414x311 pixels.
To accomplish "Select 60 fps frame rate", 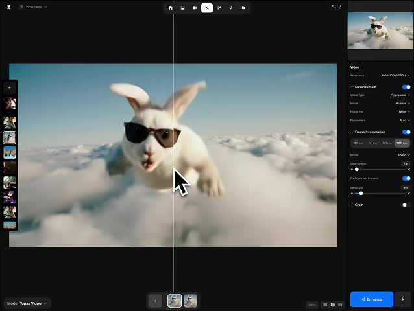I will (372, 143).
